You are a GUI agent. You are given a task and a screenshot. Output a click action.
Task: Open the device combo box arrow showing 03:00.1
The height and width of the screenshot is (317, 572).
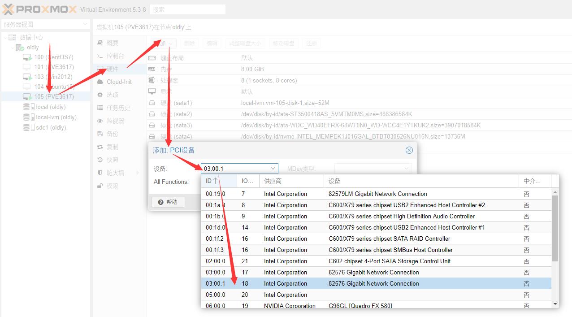pyautogui.click(x=273, y=169)
